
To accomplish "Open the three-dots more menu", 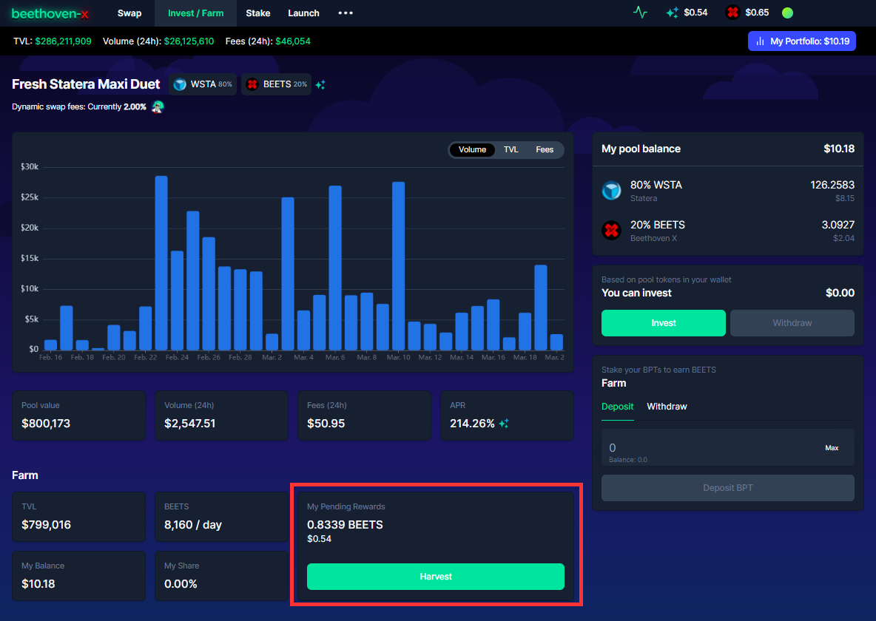I will (x=346, y=13).
